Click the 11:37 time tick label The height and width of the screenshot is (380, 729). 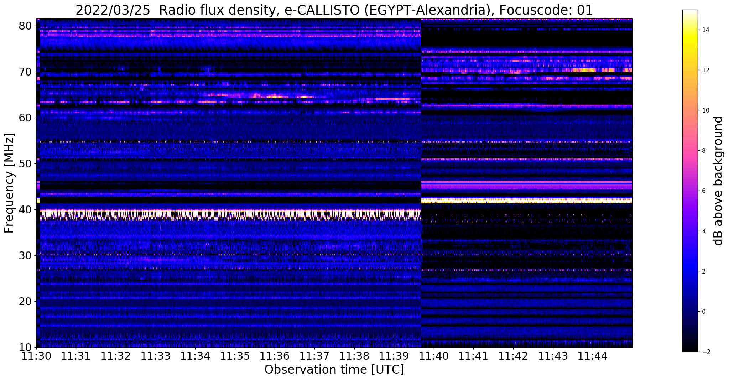point(314,356)
